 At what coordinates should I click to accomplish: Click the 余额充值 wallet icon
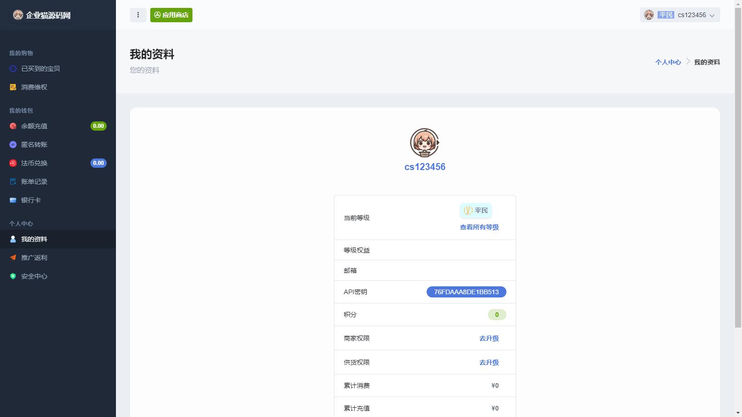point(13,126)
